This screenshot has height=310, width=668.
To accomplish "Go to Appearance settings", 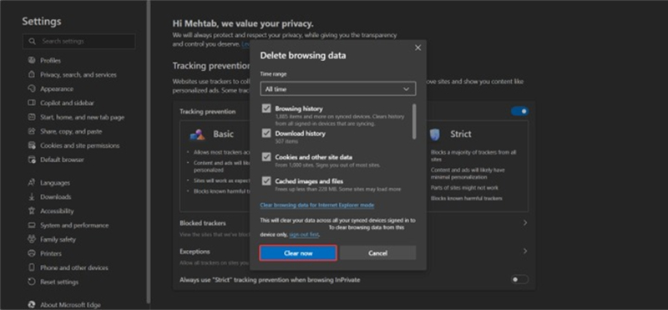I will click(x=57, y=89).
